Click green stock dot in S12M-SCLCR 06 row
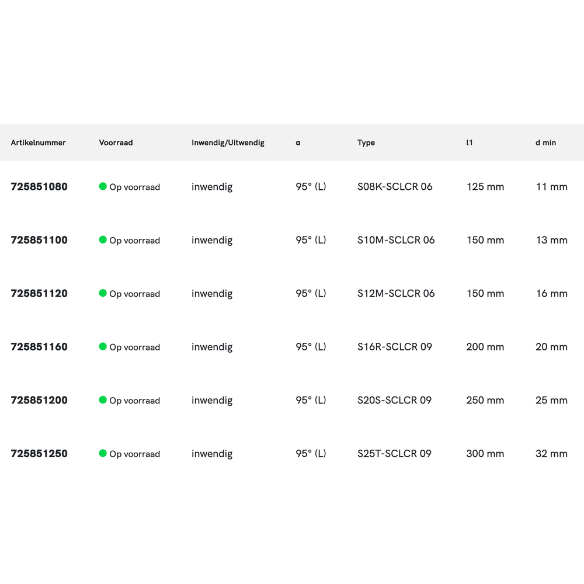 (103, 293)
